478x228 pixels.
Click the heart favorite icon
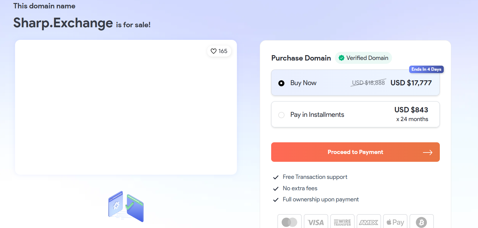click(x=213, y=51)
